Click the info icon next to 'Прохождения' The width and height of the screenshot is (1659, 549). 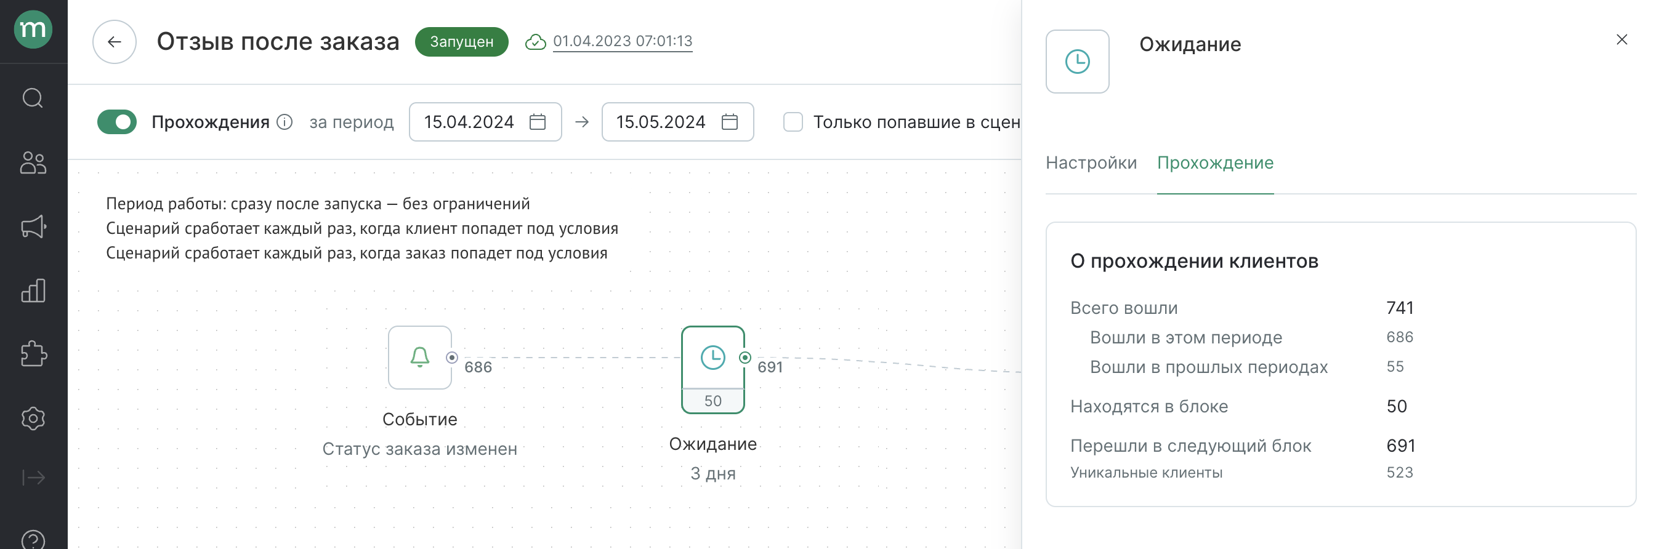[x=285, y=122]
